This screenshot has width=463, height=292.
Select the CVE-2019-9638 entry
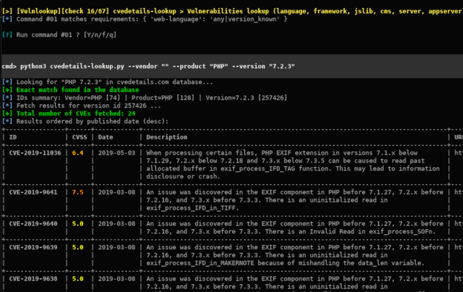click(x=33, y=279)
